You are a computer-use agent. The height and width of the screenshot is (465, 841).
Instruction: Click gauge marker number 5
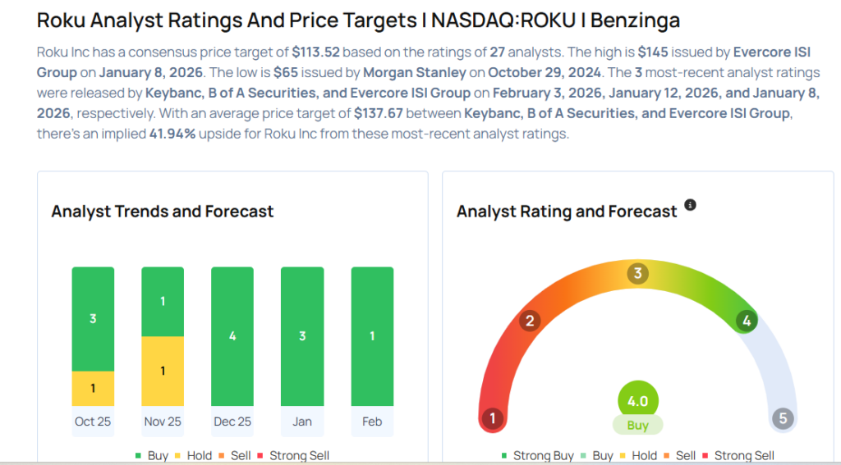(x=783, y=419)
